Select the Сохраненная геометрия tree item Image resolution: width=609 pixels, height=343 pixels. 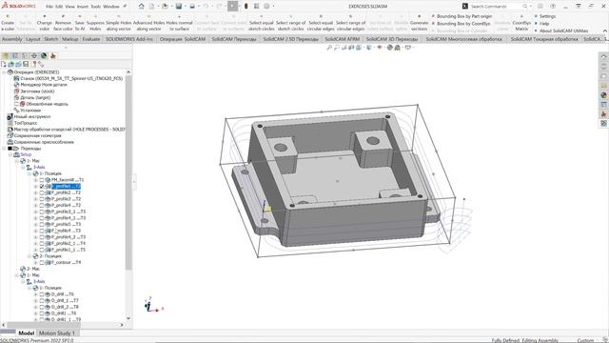34,135
